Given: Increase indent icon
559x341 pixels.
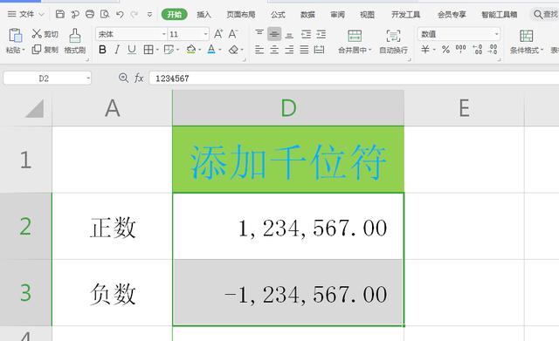Looking at the screenshot, I should (x=321, y=34).
